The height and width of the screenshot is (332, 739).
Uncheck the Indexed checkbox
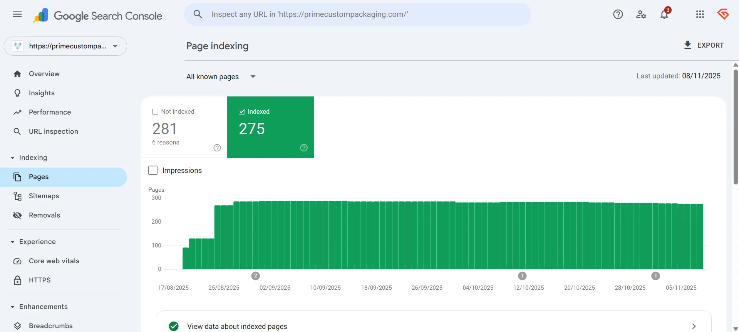tap(242, 112)
